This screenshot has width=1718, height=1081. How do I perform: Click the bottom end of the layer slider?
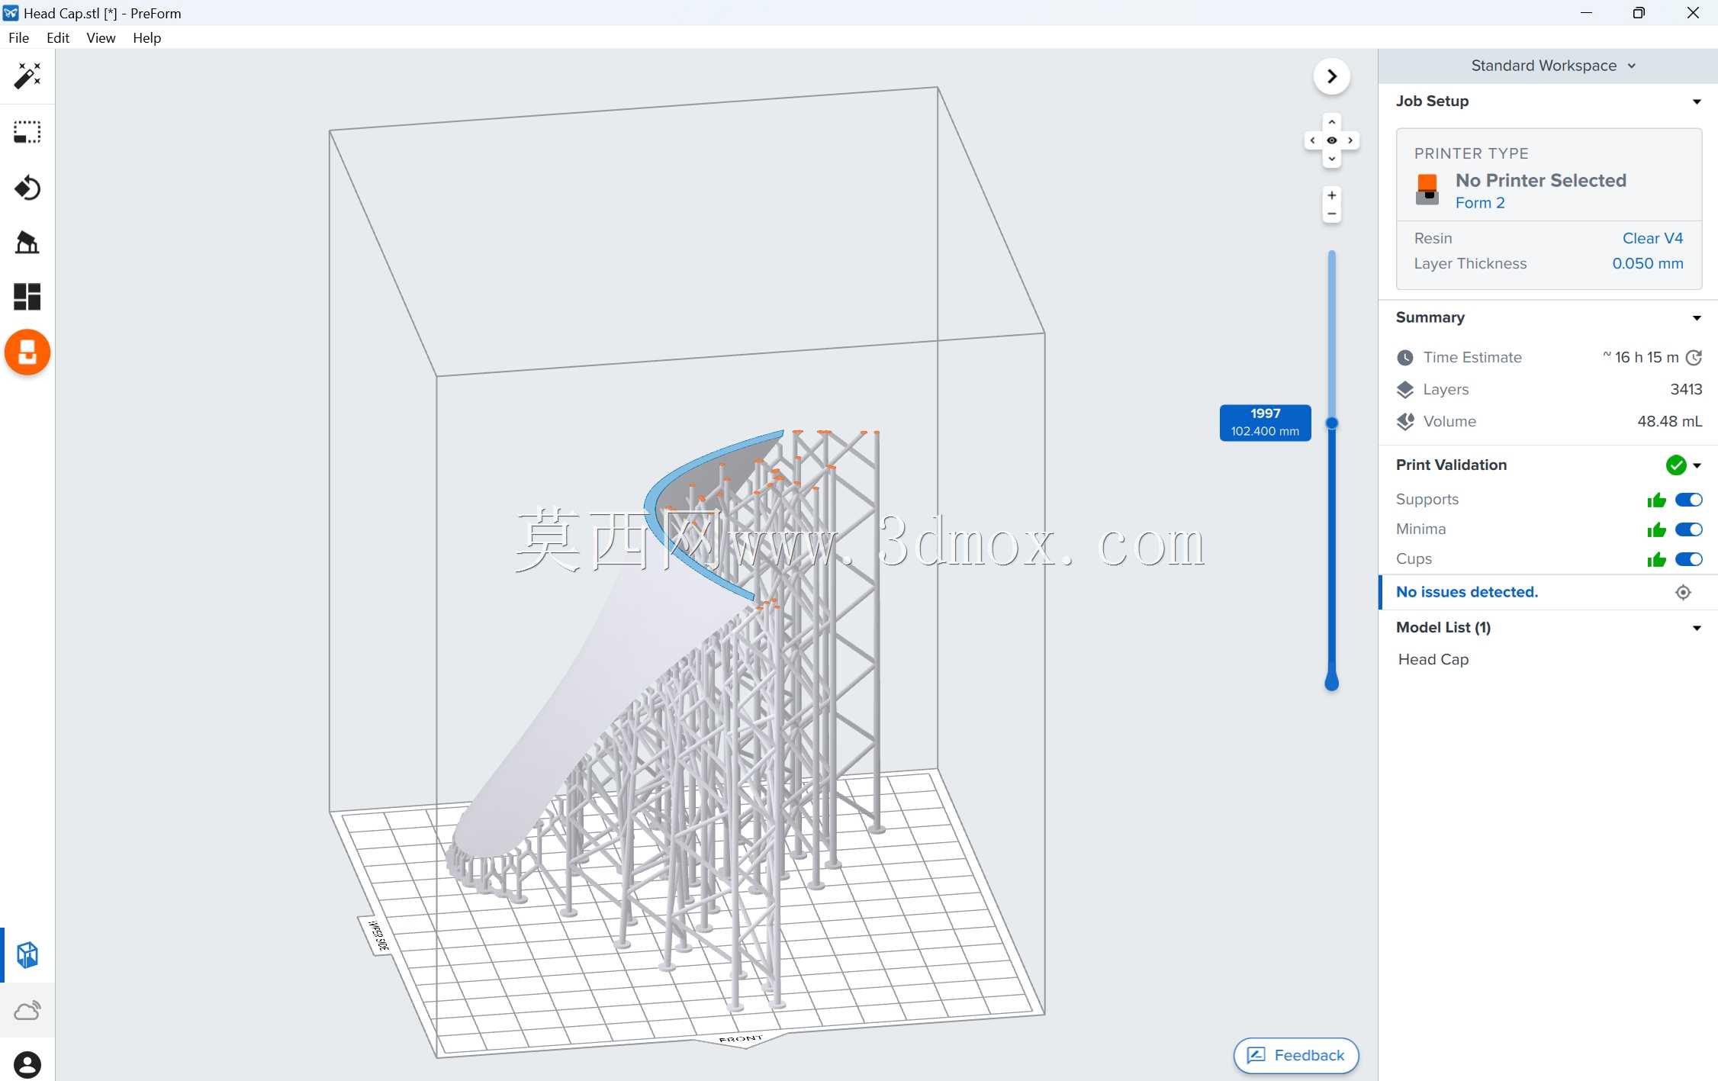(1332, 683)
